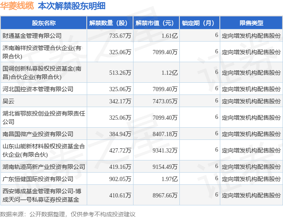283x218 pixels.
Task: Click the 数据来源 footnote text
Action: click(67, 214)
